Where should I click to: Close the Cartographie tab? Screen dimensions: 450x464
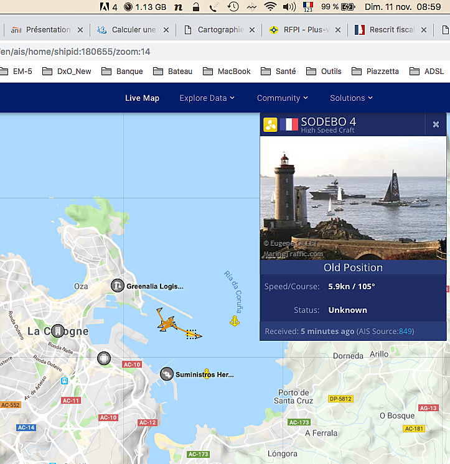pos(252,30)
